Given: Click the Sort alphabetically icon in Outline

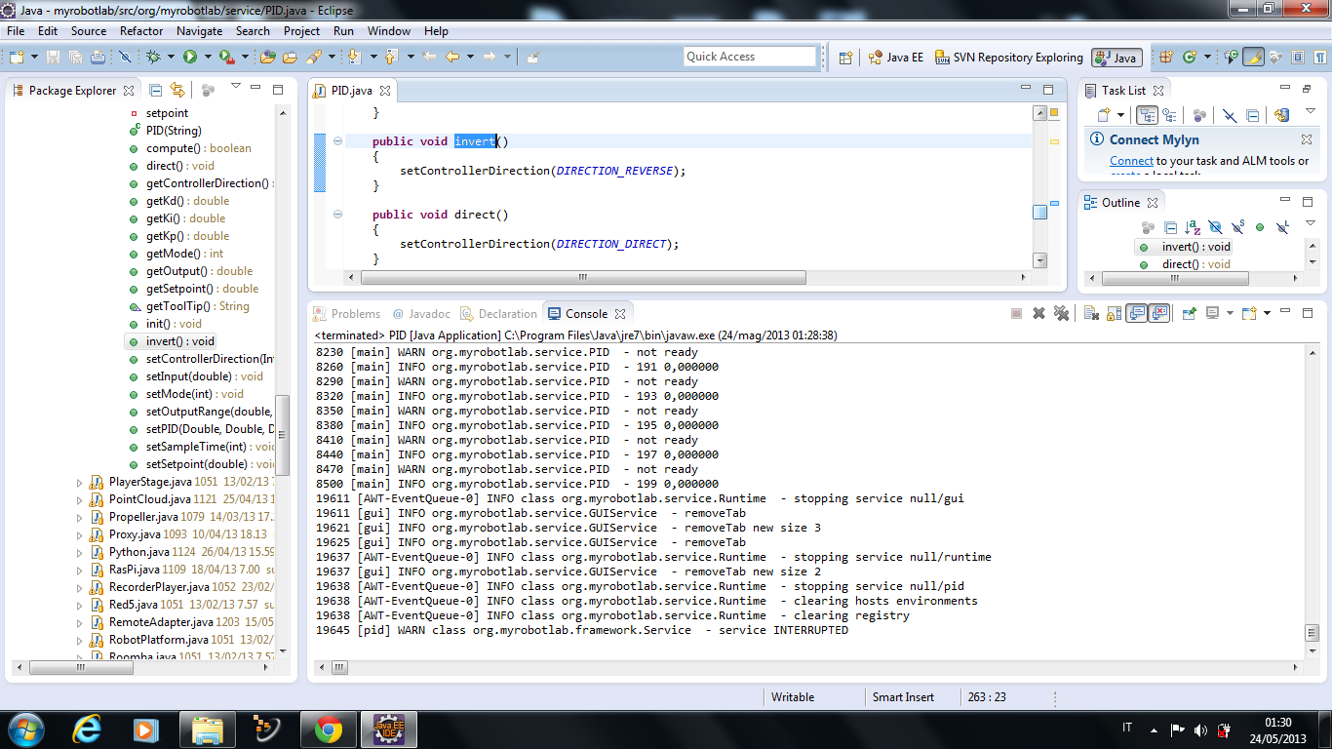Looking at the screenshot, I should coord(1193,227).
